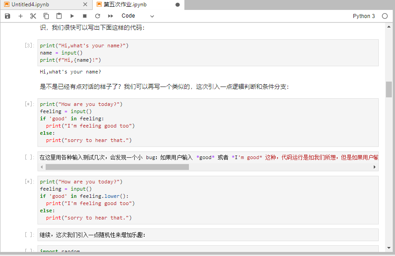
Task: Cut selected cell with the scissors icon
Action: [x=33, y=16]
